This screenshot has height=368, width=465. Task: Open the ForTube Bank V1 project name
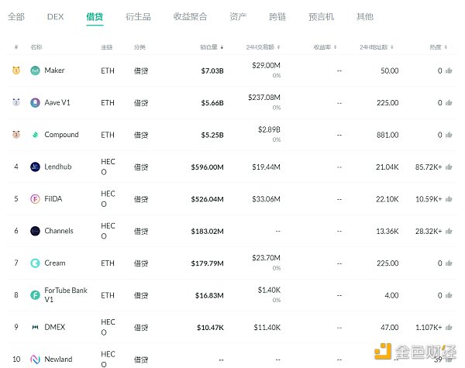pos(66,294)
